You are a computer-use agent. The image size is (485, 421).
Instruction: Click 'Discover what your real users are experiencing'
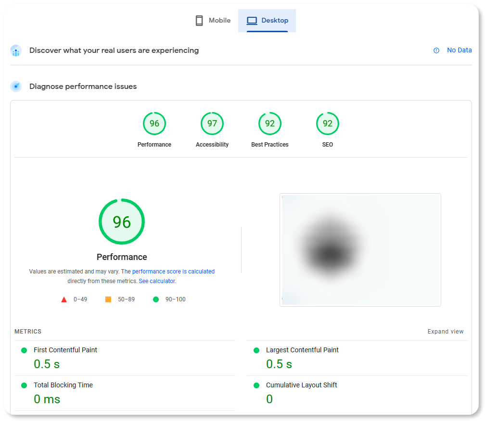tap(114, 50)
